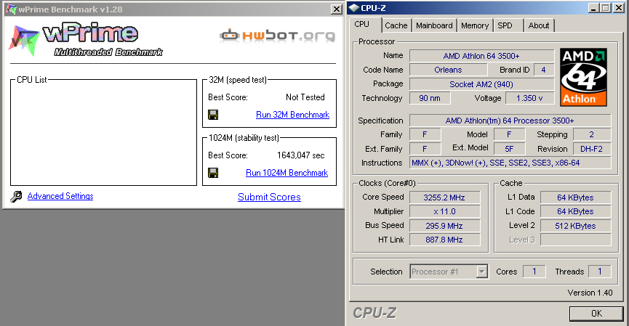Open the hwbot.org logo

point(278,36)
